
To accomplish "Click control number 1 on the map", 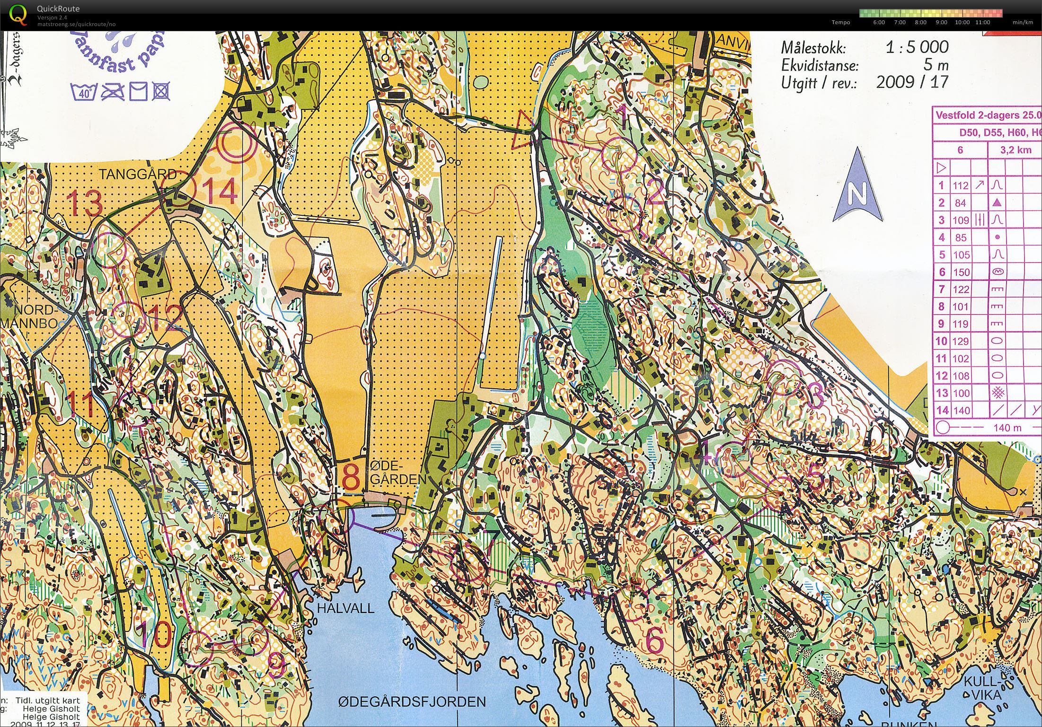I will coord(623,117).
